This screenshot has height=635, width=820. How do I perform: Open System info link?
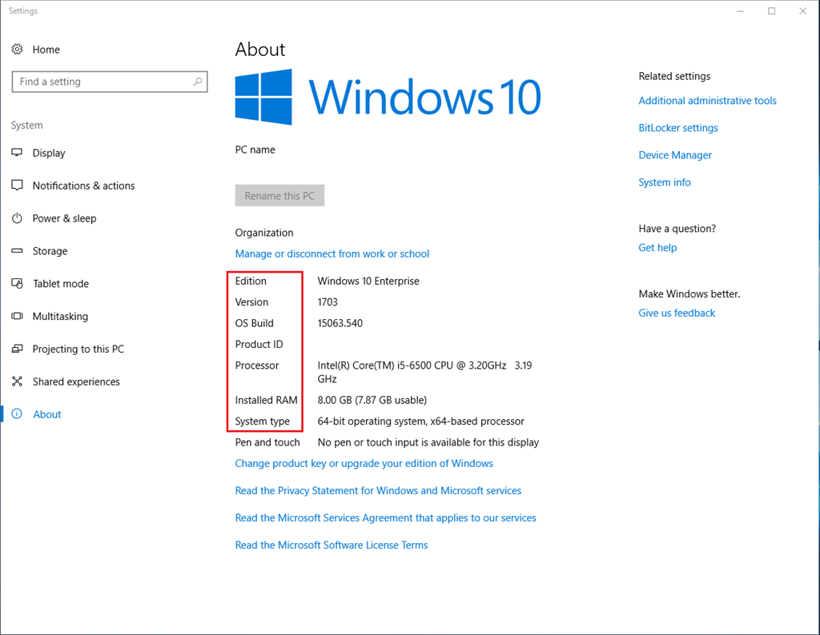[665, 182]
